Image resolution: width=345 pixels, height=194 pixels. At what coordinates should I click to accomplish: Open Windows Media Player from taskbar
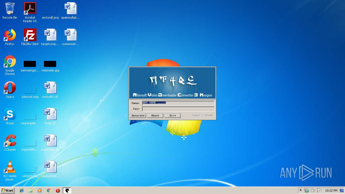coord(40,190)
